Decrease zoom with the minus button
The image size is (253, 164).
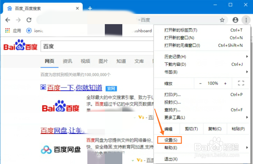200,84
